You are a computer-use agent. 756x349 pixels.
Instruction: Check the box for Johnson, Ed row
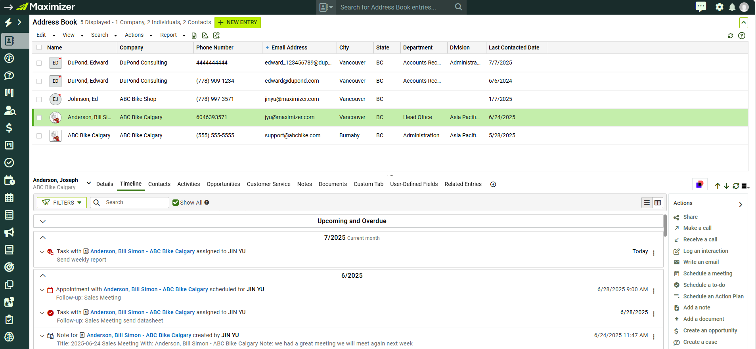click(x=39, y=99)
